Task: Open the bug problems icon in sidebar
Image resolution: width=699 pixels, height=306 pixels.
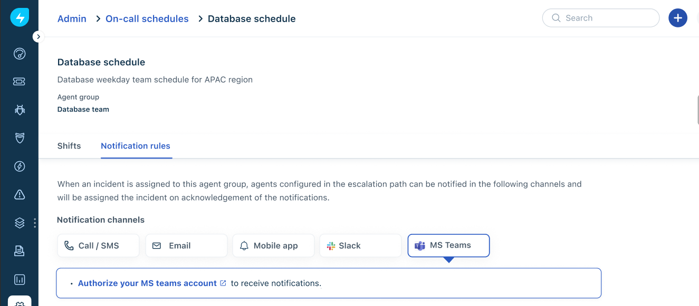Action: (20, 110)
